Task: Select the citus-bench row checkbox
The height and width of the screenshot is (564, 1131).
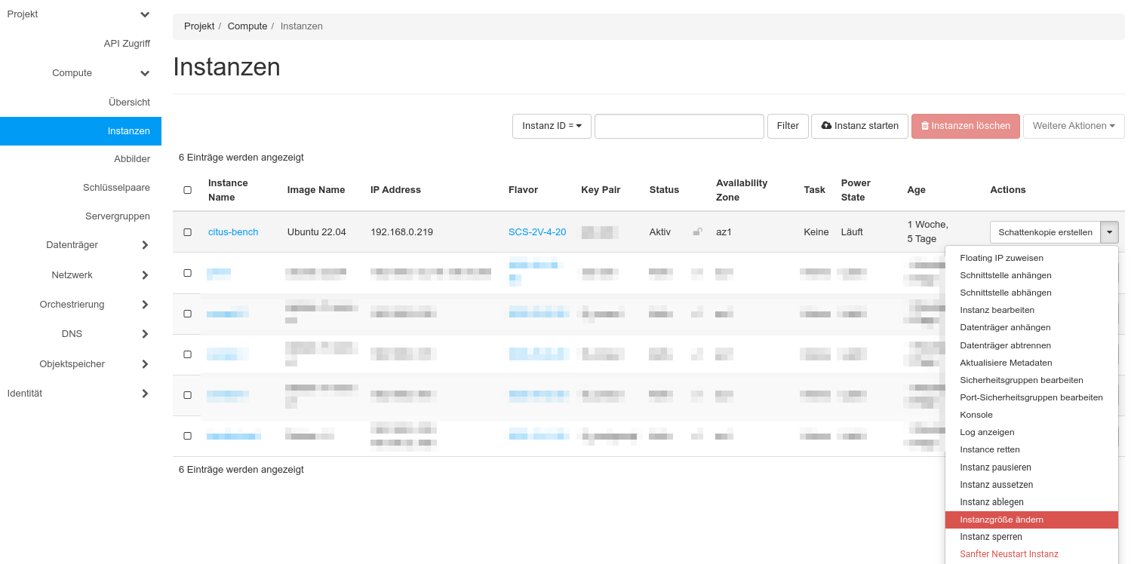Action: [188, 232]
